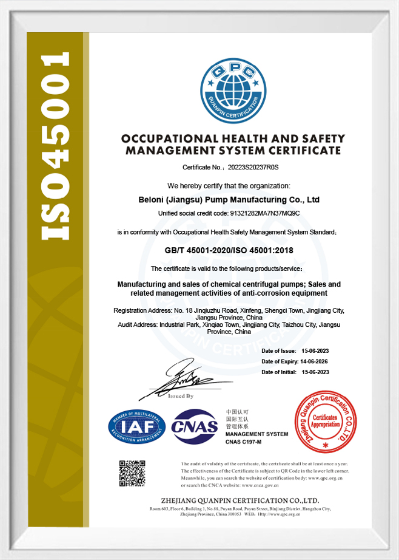Click the CNAS logo
The height and width of the screenshot is (560, 399).
(x=194, y=426)
